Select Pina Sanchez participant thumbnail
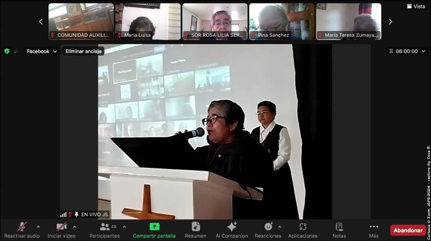431x241 pixels. 282,22
